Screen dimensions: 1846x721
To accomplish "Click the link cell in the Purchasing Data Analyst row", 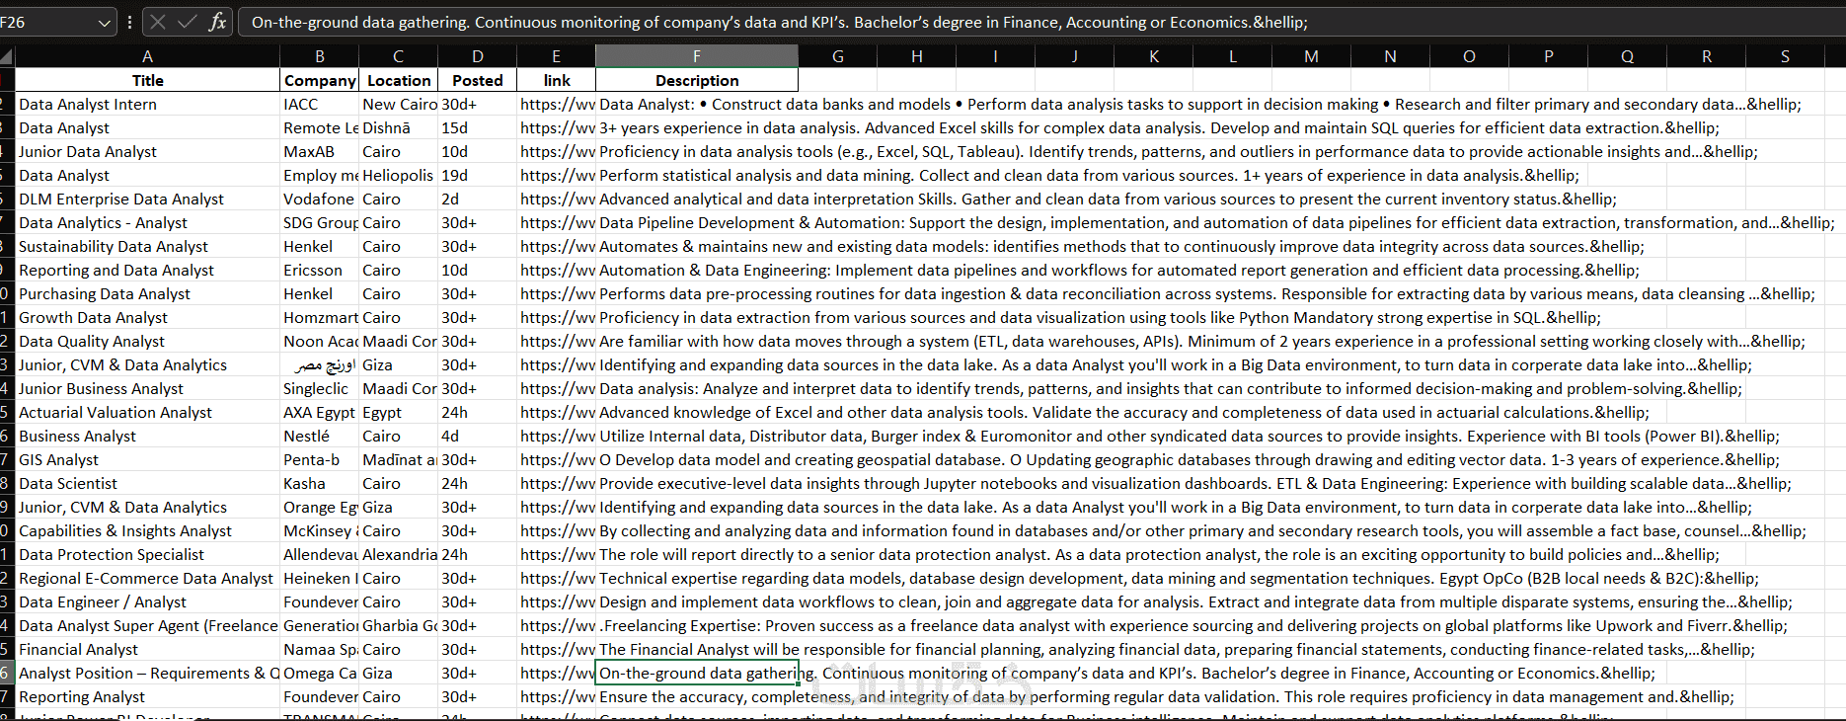I will pos(557,293).
